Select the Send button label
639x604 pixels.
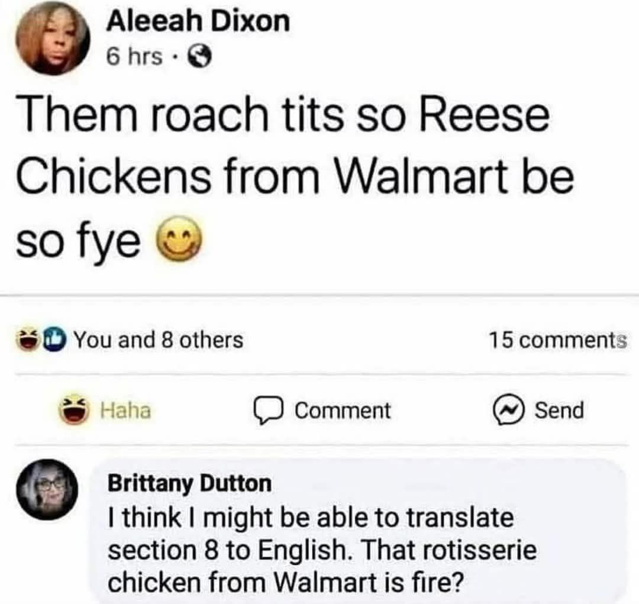point(559,410)
